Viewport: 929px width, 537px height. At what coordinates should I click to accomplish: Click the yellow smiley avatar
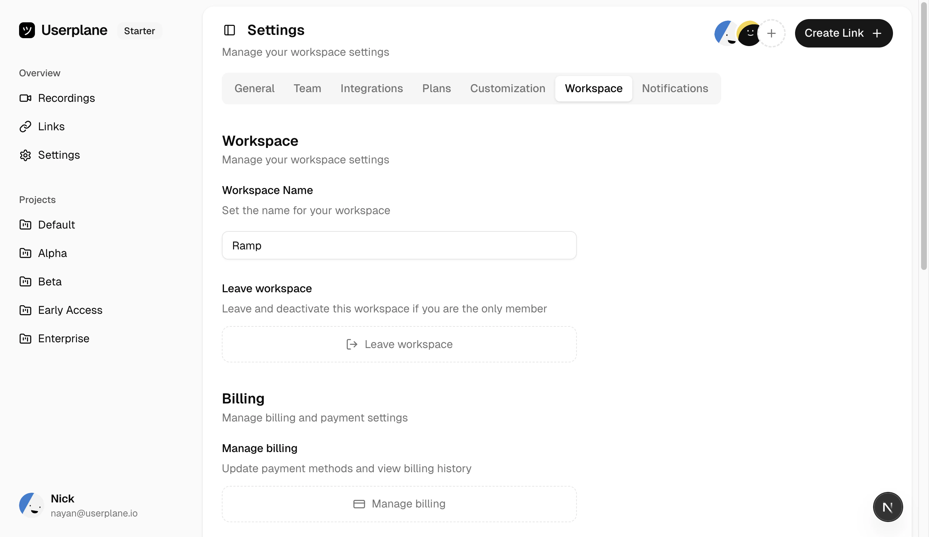click(x=749, y=33)
